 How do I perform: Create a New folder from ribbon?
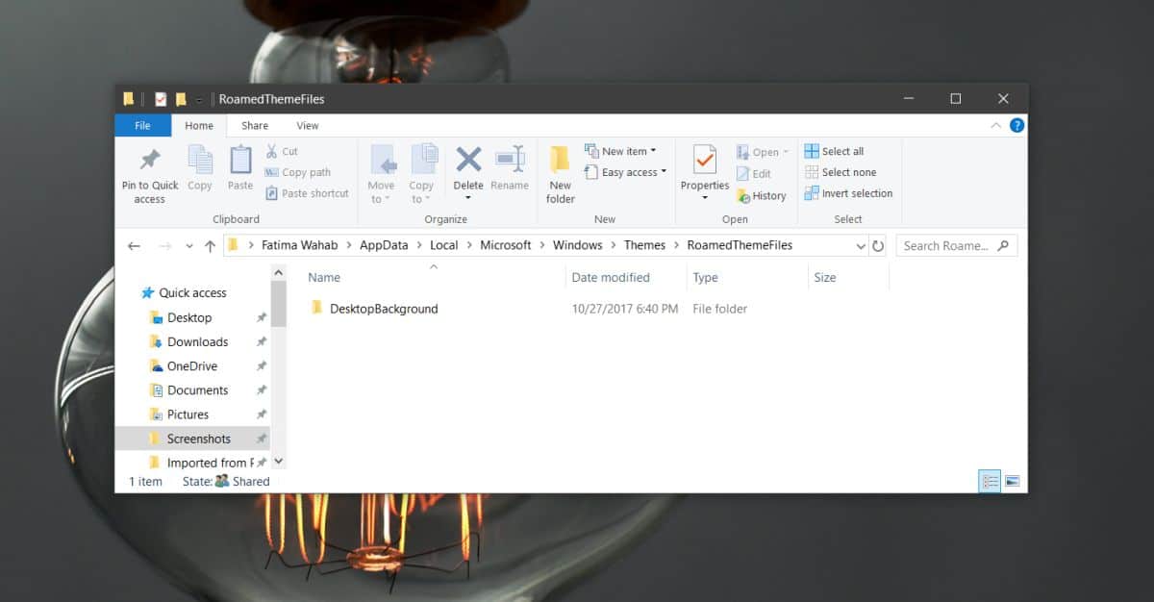[561, 175]
